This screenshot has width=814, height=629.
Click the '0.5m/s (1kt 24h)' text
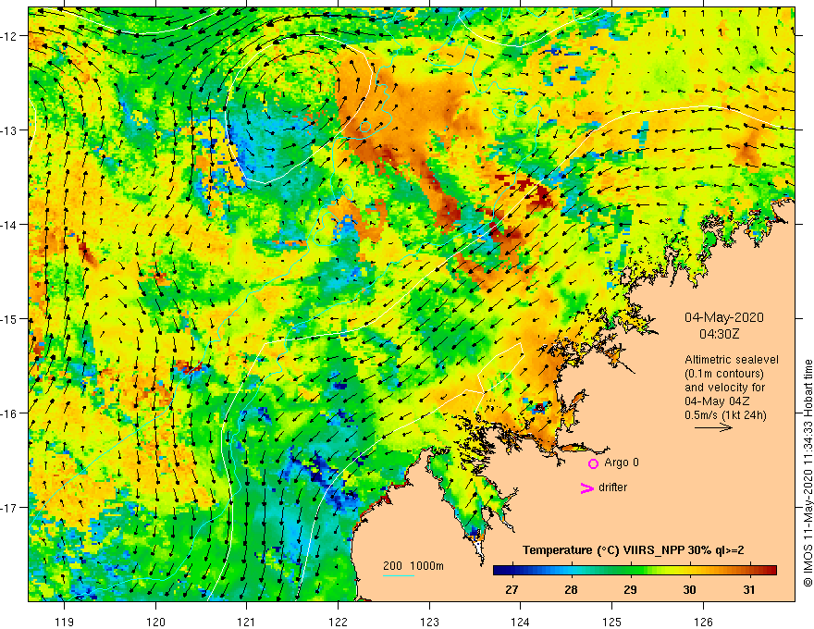725,415
